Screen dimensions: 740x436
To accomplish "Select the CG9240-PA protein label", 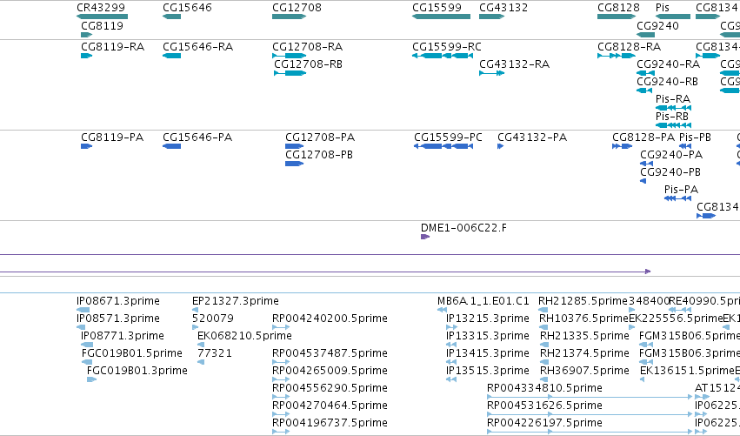I will point(671,154).
